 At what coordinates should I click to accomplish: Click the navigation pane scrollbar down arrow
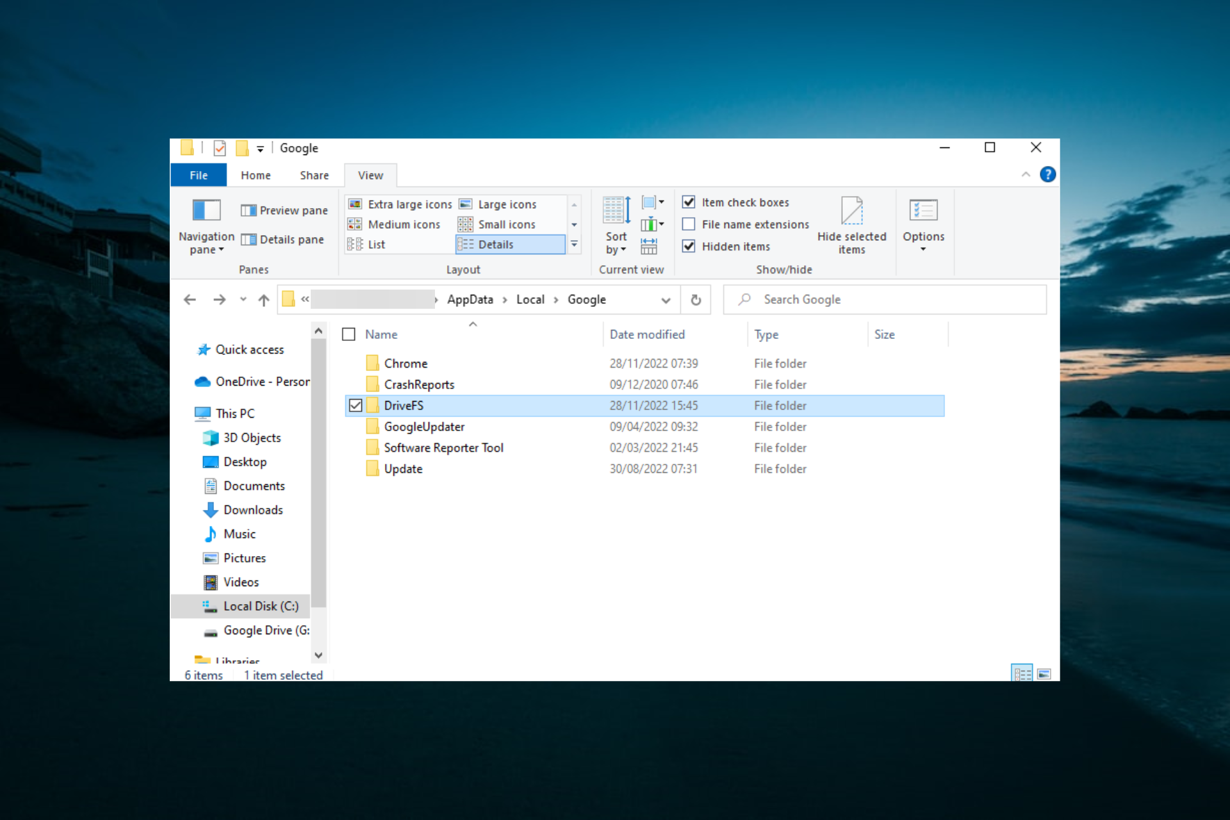318,655
